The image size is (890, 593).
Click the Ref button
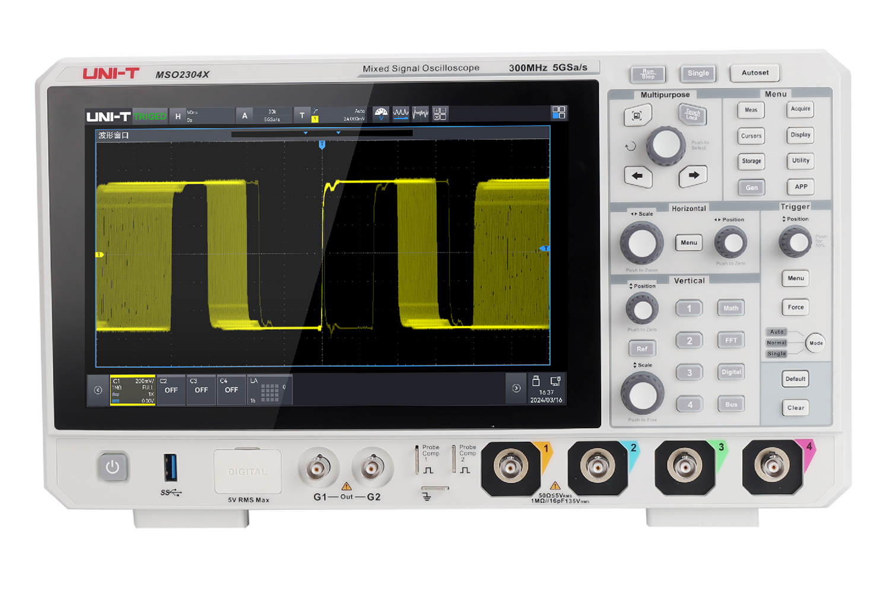(x=642, y=349)
